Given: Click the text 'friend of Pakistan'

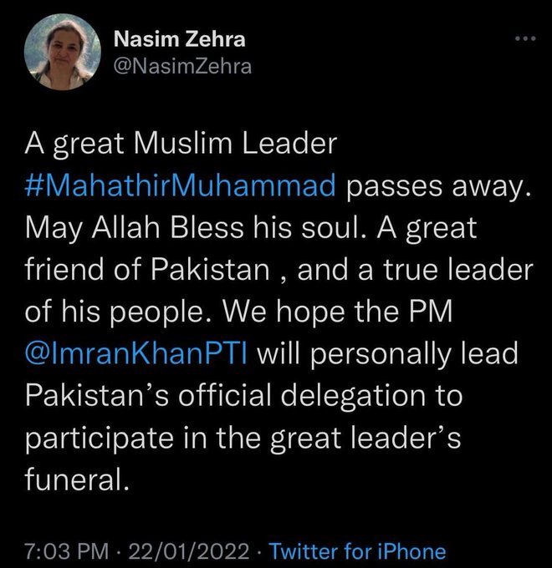Looking at the screenshot, I should point(147,270).
